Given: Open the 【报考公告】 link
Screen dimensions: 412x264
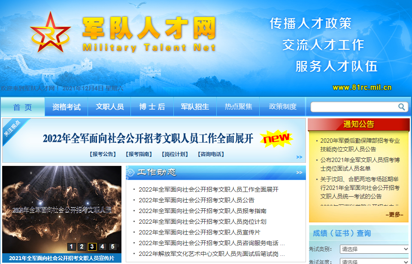Looking at the screenshot, I should tap(103, 154).
